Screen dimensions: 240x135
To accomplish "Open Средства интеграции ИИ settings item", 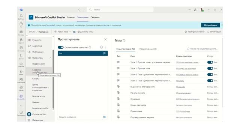I will click(x=39, y=71).
